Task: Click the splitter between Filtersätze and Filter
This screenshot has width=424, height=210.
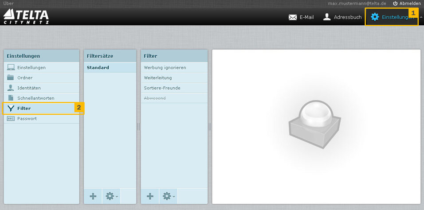Action: [x=138, y=127]
